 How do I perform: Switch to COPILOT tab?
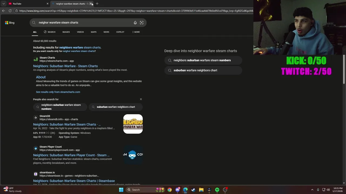point(120,32)
